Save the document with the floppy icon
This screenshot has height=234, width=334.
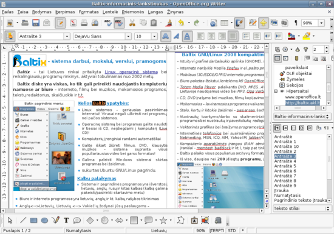36,23
